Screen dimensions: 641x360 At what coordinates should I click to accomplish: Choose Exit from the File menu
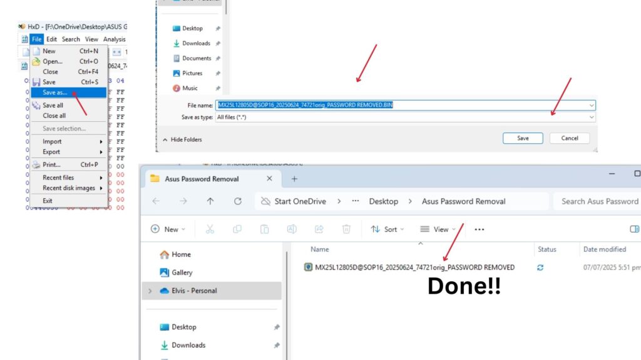69,201
